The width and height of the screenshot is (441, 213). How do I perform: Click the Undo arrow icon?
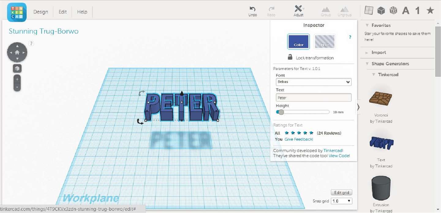click(x=253, y=9)
